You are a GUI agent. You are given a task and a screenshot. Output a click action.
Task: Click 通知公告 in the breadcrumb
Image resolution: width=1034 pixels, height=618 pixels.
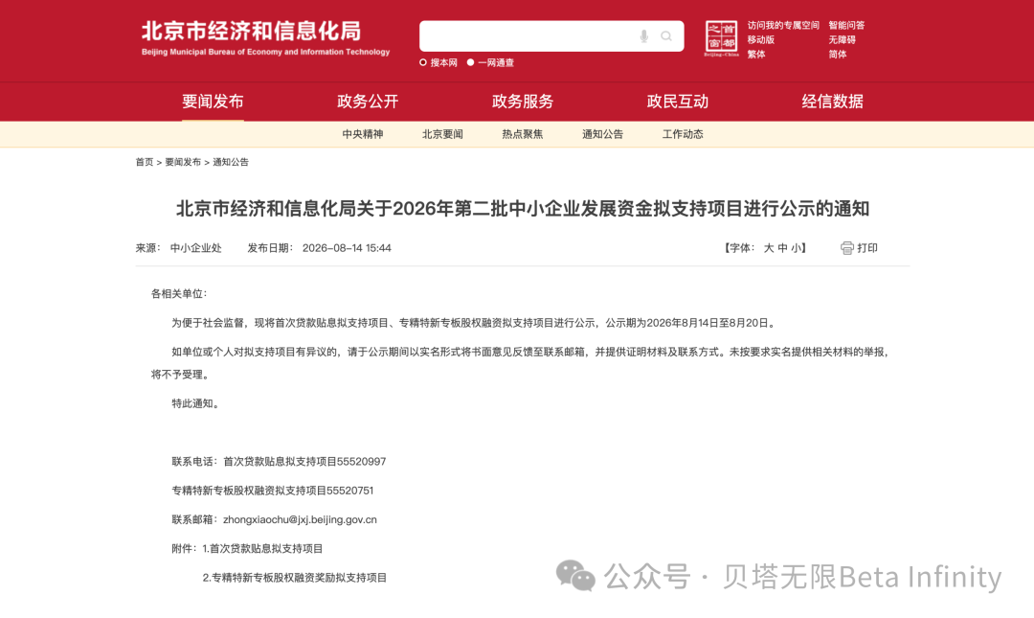click(x=231, y=162)
